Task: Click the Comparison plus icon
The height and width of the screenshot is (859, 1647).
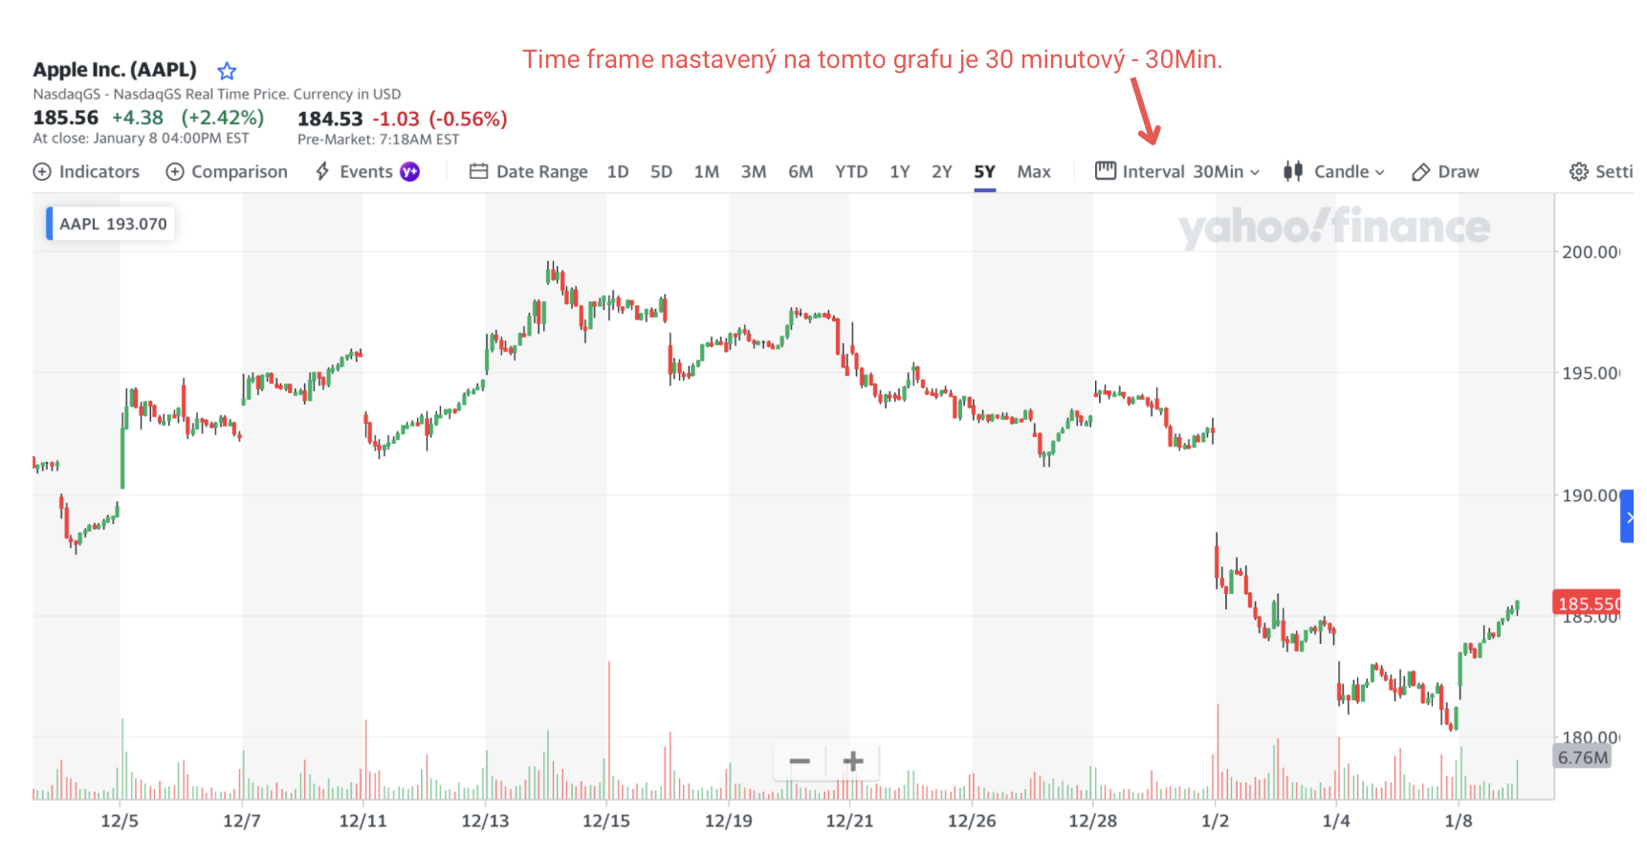Action: click(x=175, y=172)
